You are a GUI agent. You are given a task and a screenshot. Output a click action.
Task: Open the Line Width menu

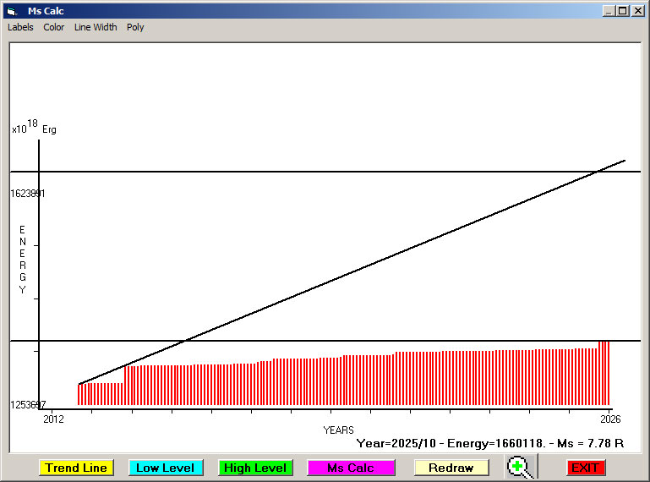pyautogui.click(x=96, y=27)
